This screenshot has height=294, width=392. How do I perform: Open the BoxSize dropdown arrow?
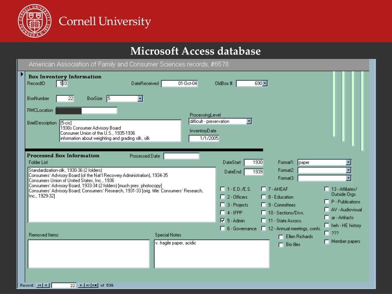pyautogui.click(x=140, y=98)
